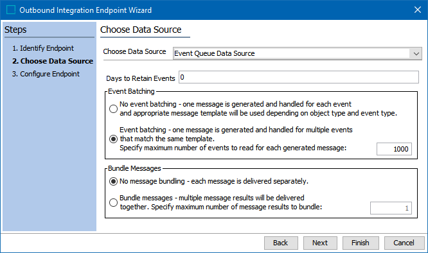
Task: Select No message bundling radio option
Action: click(113, 181)
